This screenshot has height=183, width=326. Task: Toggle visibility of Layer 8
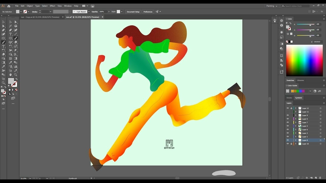pos(288,140)
